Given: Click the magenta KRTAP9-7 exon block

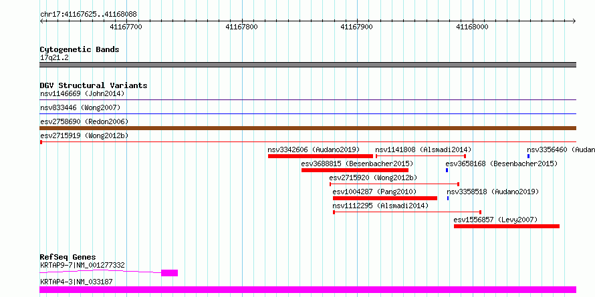Looking at the screenshot, I should (x=169, y=273).
